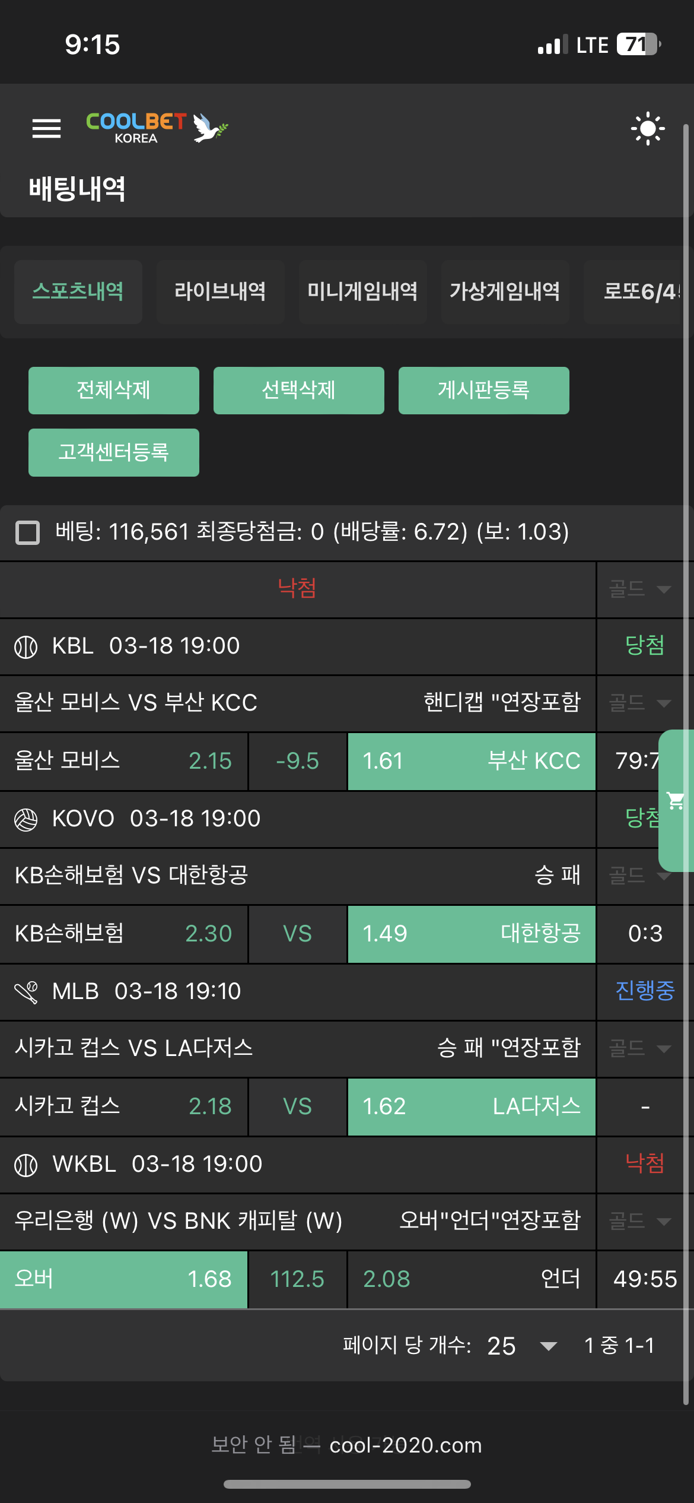This screenshot has height=1503, width=694.
Task: Expand 골드 dropdown in 시카고 컵스 row
Action: pos(640,1048)
